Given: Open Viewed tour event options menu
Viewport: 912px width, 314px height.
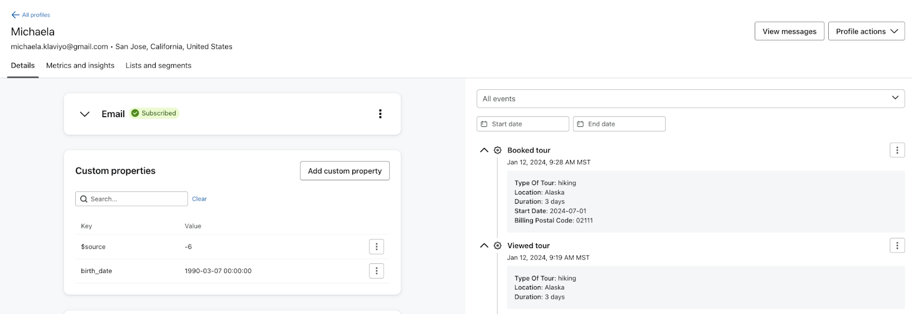Looking at the screenshot, I should 897,246.
